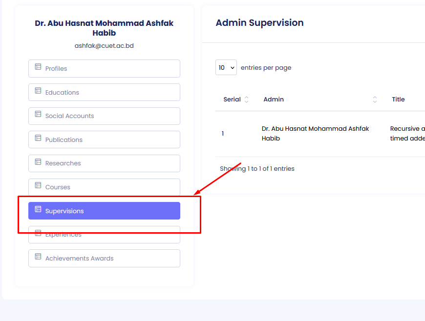The image size is (425, 321).
Task: Click serial number 1 in the table
Action: 223,133
